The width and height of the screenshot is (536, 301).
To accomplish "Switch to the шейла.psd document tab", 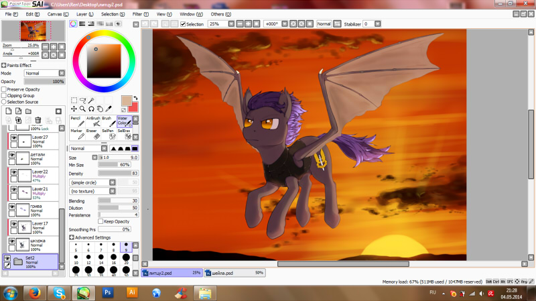I will coord(235,273).
